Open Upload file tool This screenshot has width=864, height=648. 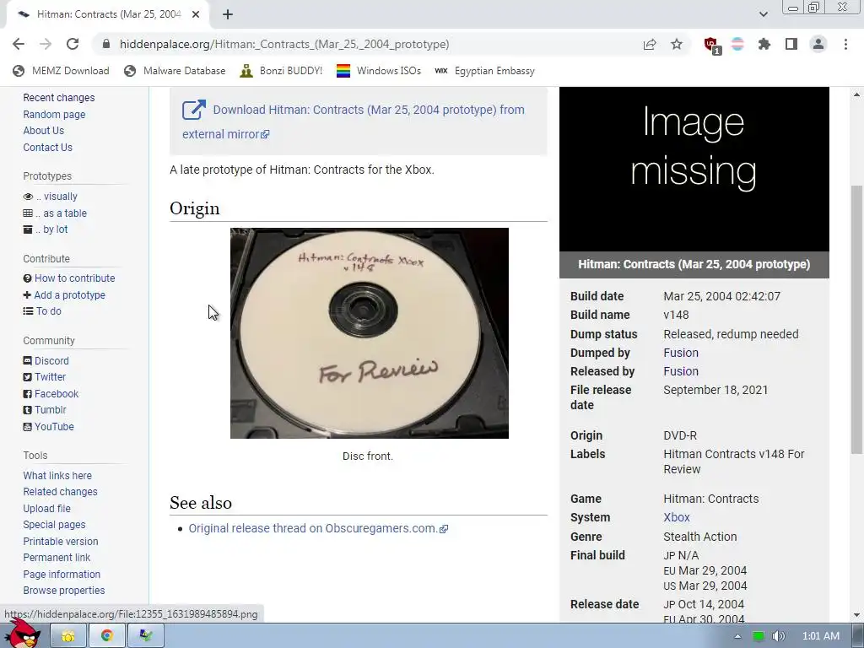click(x=47, y=509)
